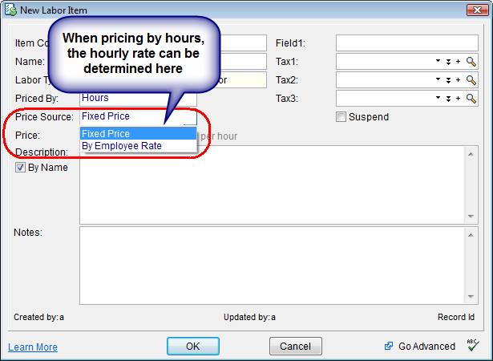Click the Tax3 search magnifier icon

click(x=471, y=98)
